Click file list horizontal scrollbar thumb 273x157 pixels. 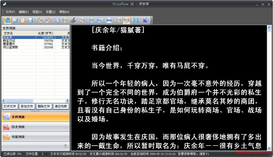[19, 101]
